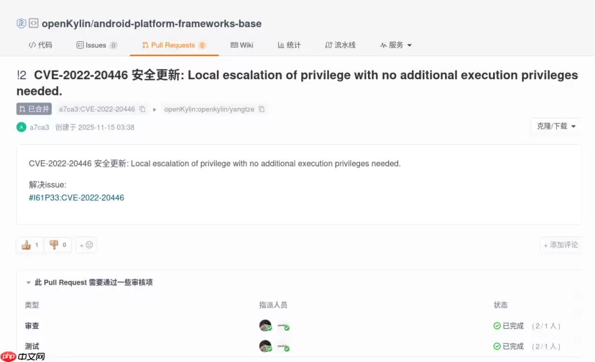The height and width of the screenshot is (362, 595).
Task: Expand the 服务 menu dropdown
Action: pyautogui.click(x=396, y=45)
